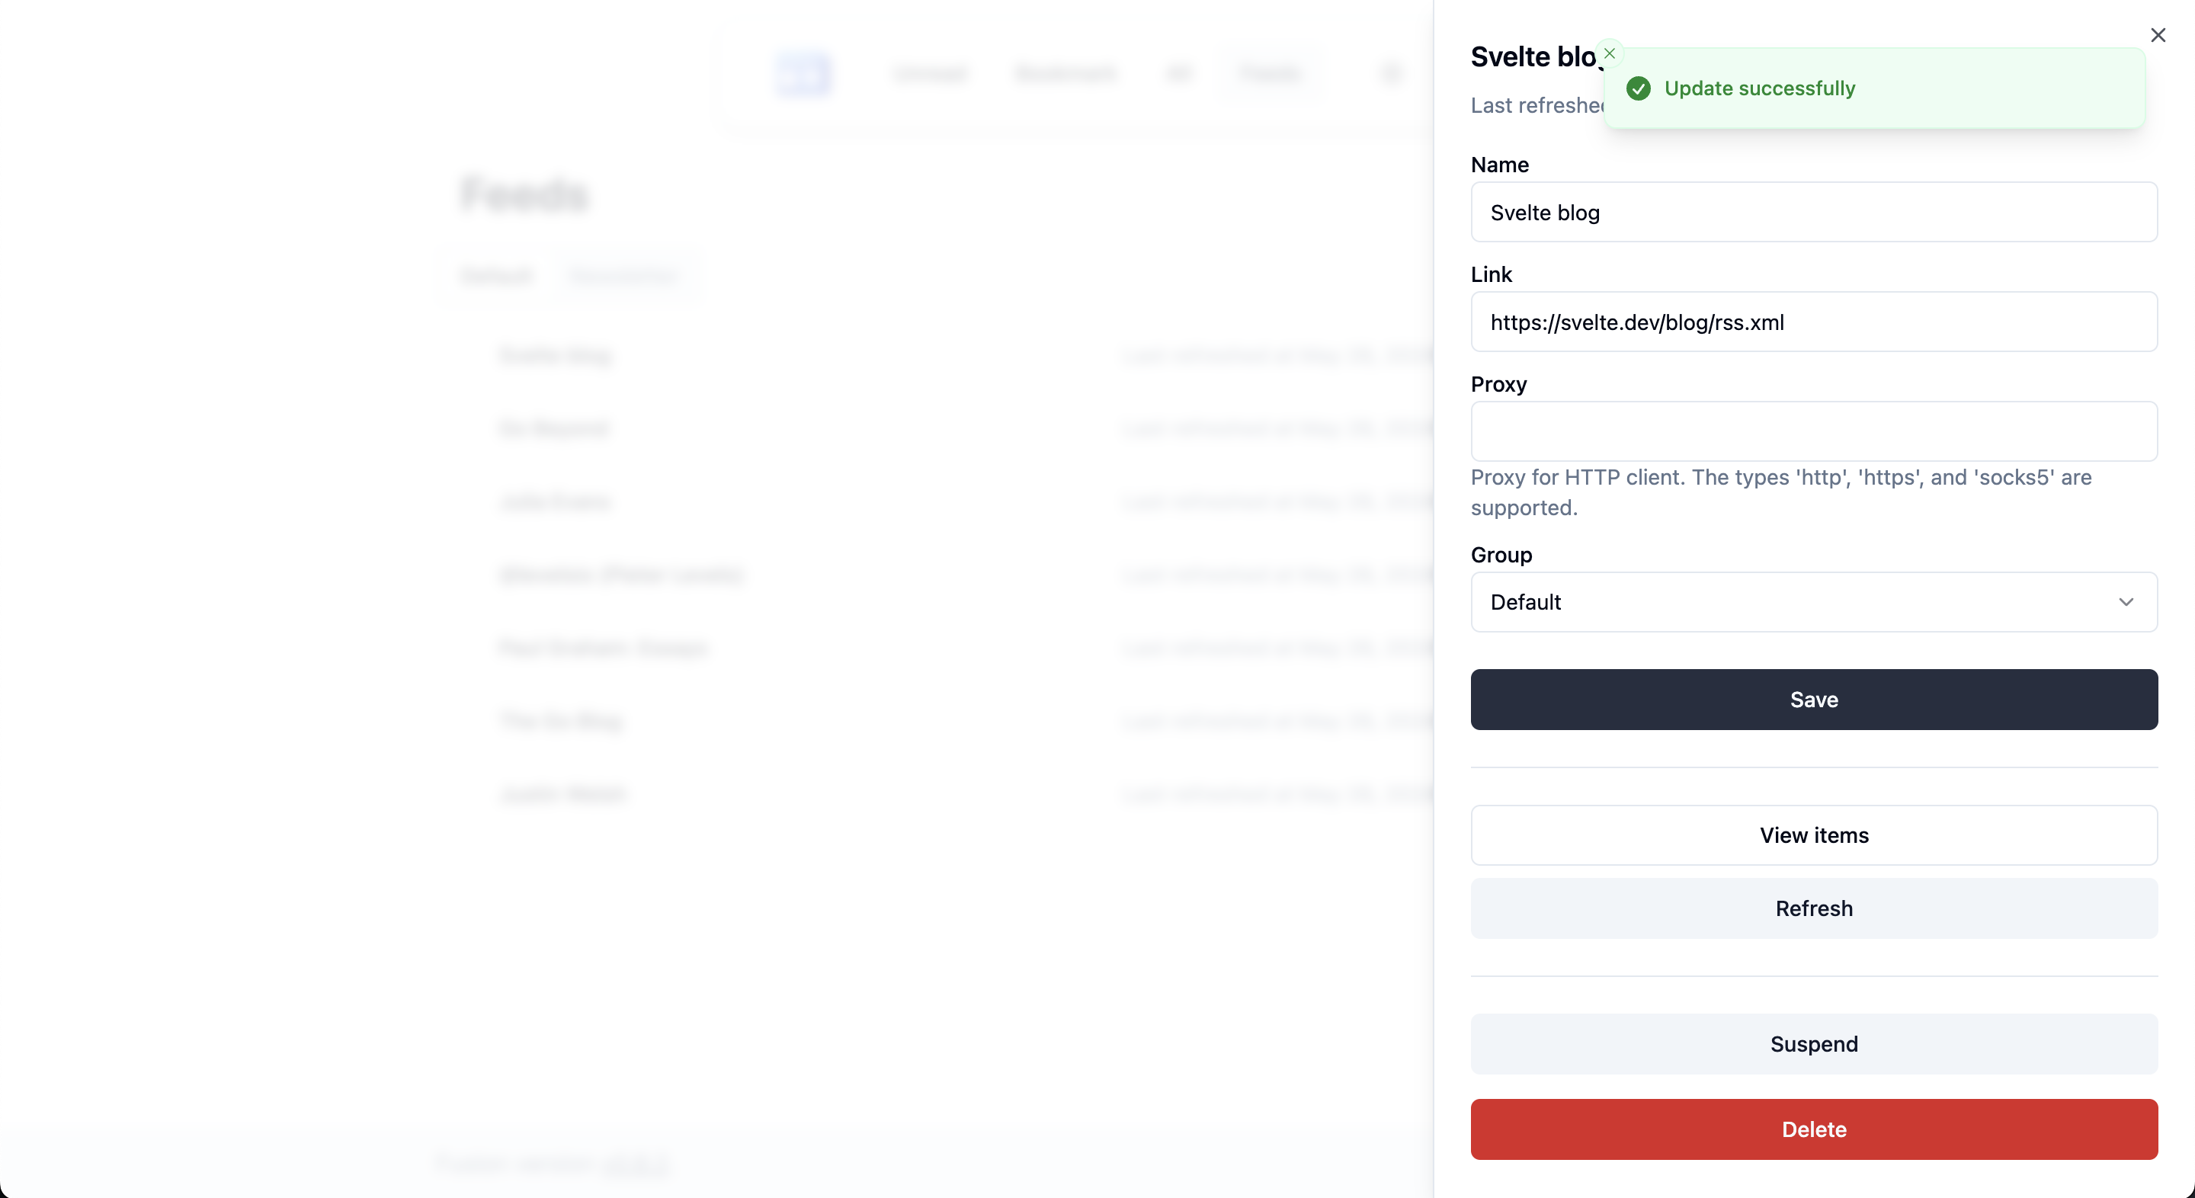Click the green checkmark success icon
Viewport: 2195px width, 1198px height.
(1638, 88)
